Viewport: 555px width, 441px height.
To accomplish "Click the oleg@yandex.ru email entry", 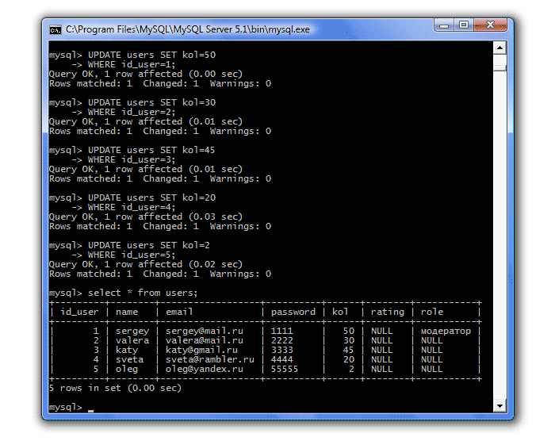I will coord(205,369).
